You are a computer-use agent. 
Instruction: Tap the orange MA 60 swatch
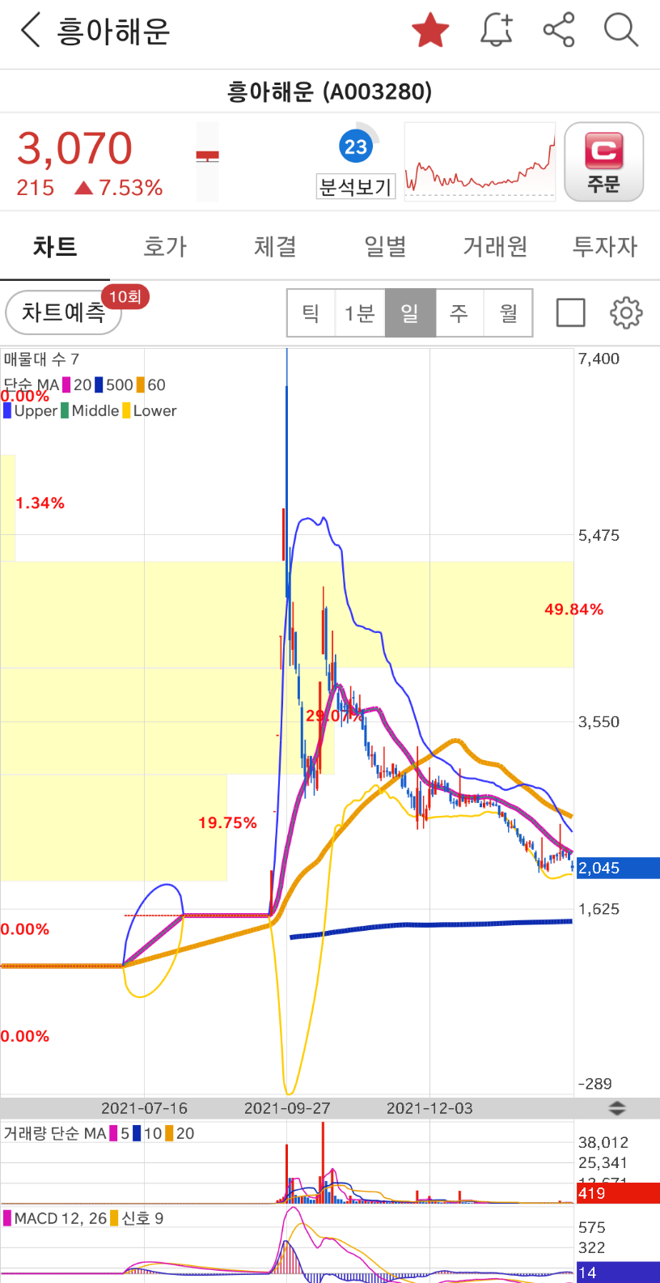click(x=140, y=385)
